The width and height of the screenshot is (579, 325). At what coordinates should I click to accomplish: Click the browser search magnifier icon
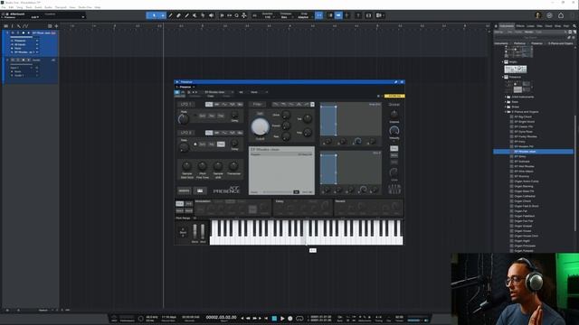pos(574,26)
